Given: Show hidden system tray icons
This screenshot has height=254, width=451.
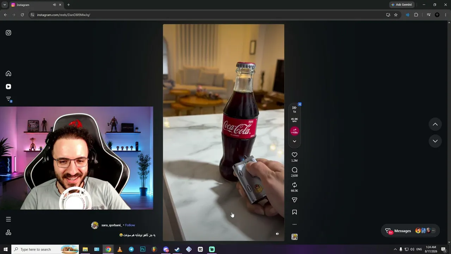Looking at the screenshot, I should coord(395,249).
